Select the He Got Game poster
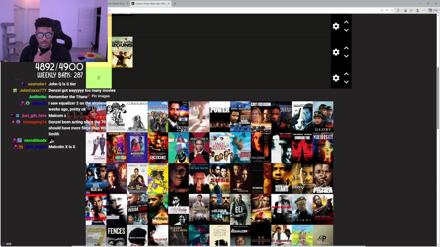 point(199,178)
